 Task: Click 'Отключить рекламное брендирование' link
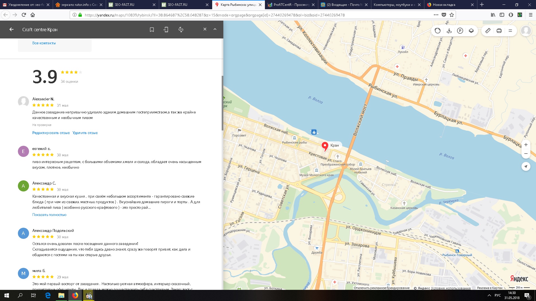[x=382, y=288]
